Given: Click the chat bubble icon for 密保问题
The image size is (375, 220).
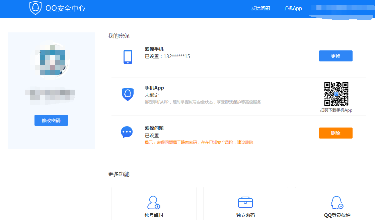Looking at the screenshot, I should (x=127, y=132).
